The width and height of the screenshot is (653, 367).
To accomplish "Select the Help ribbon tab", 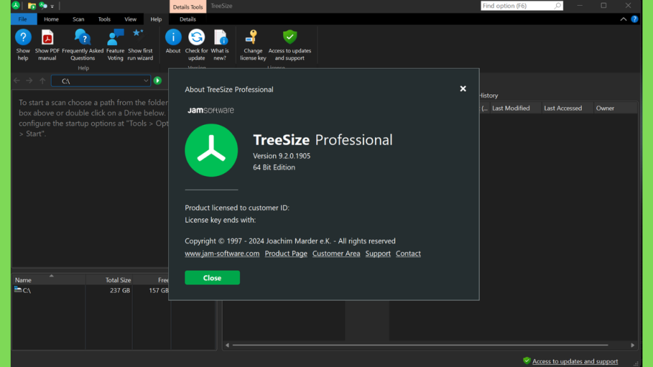I will 156,19.
